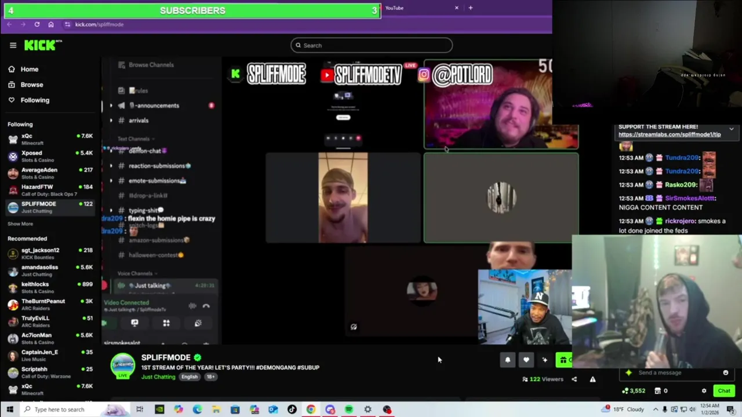The height and width of the screenshot is (417, 742).
Task: Click the heart follow button
Action: click(526, 360)
